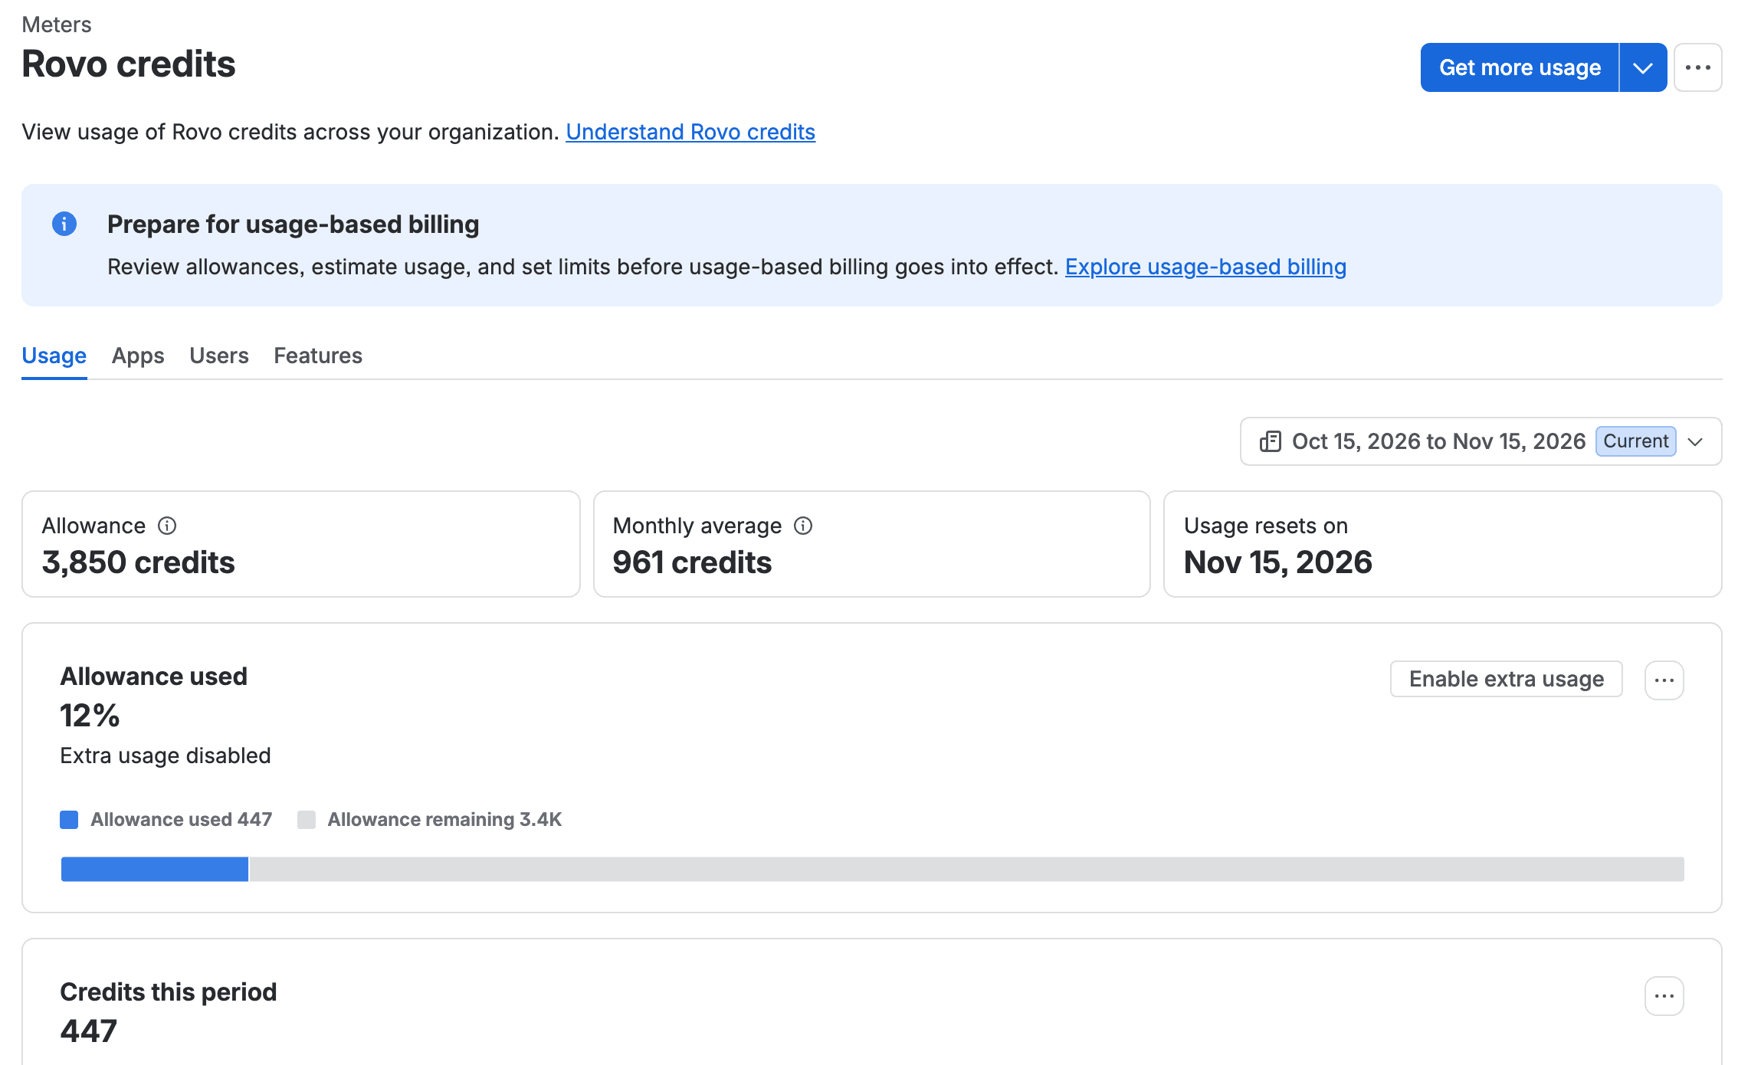Click the 3,850 credits allowance value
This screenshot has height=1065, width=1738.
pyautogui.click(x=139, y=562)
